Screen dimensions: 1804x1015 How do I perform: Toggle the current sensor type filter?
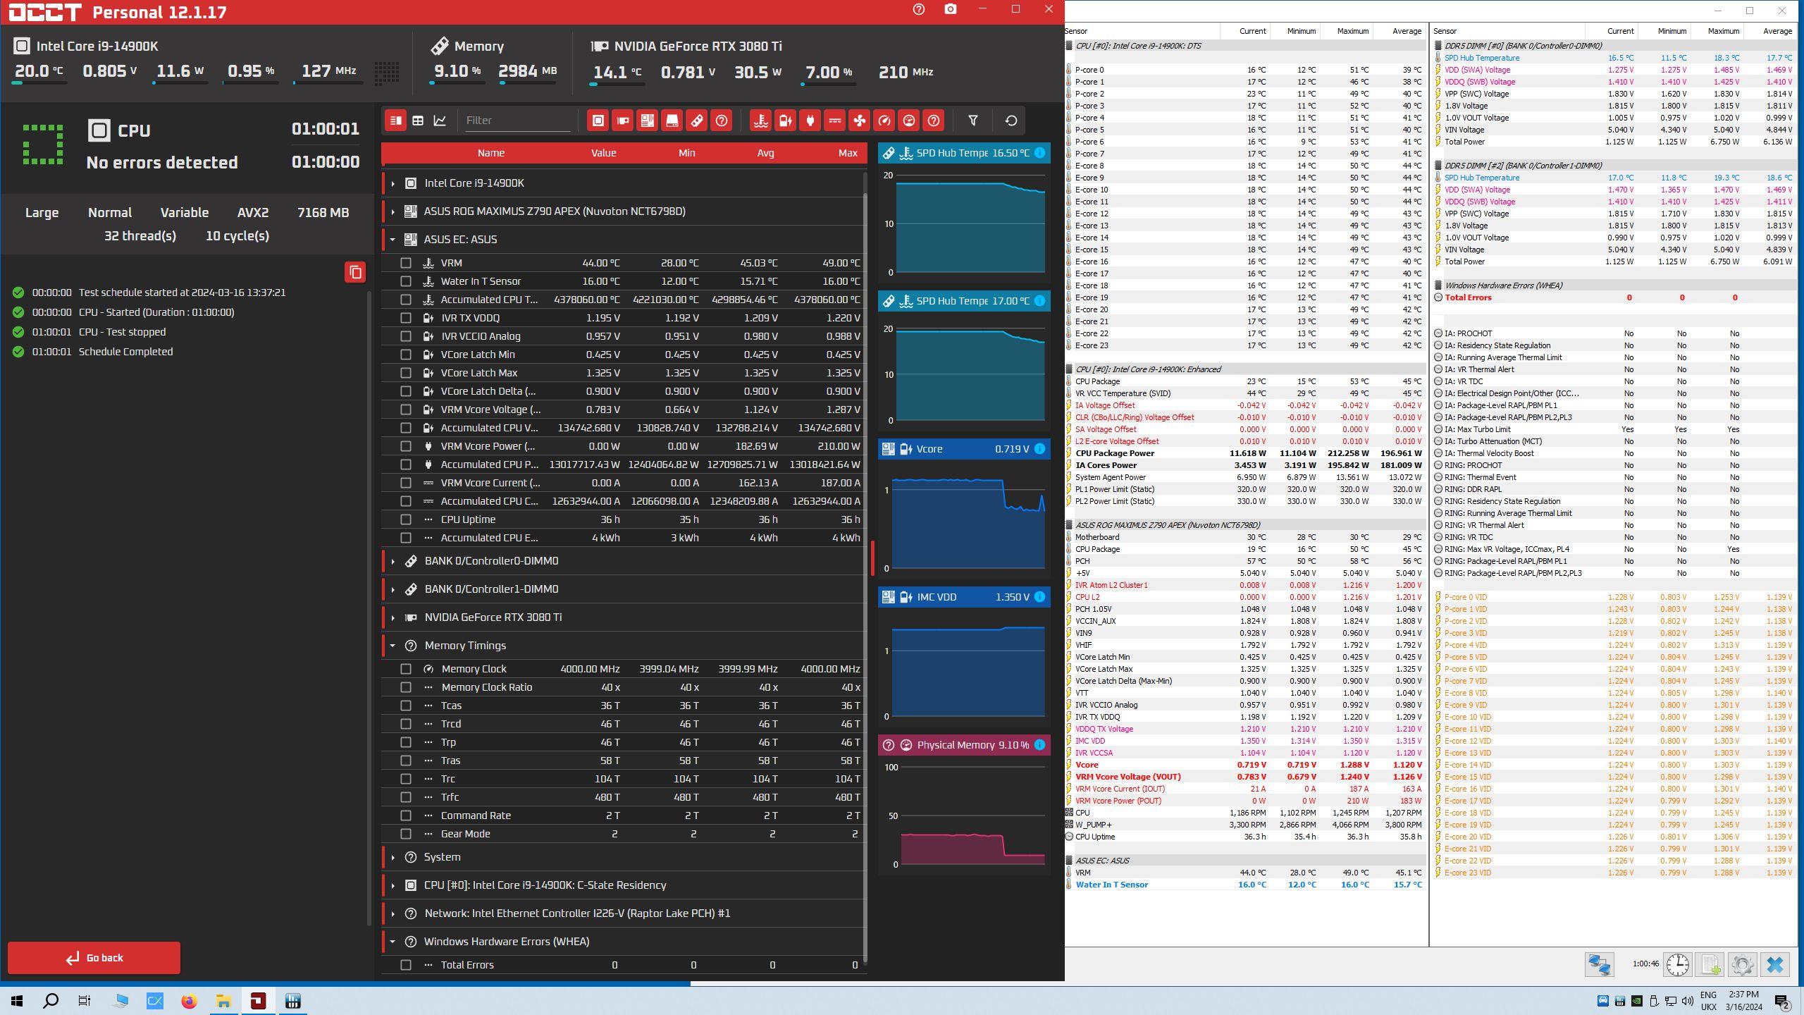(834, 121)
